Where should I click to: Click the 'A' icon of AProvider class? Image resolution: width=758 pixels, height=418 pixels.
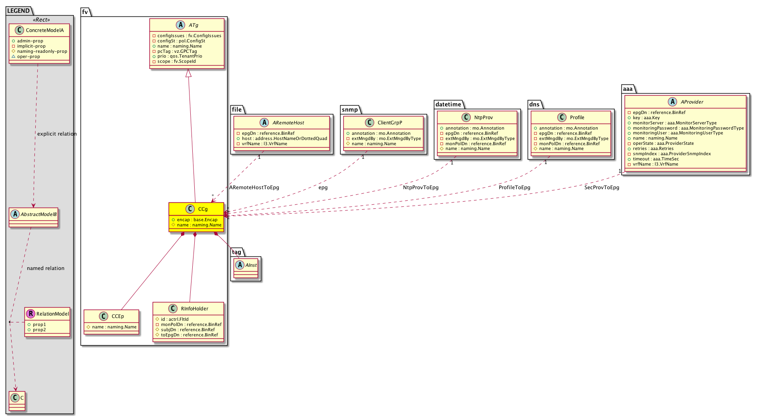point(672,102)
